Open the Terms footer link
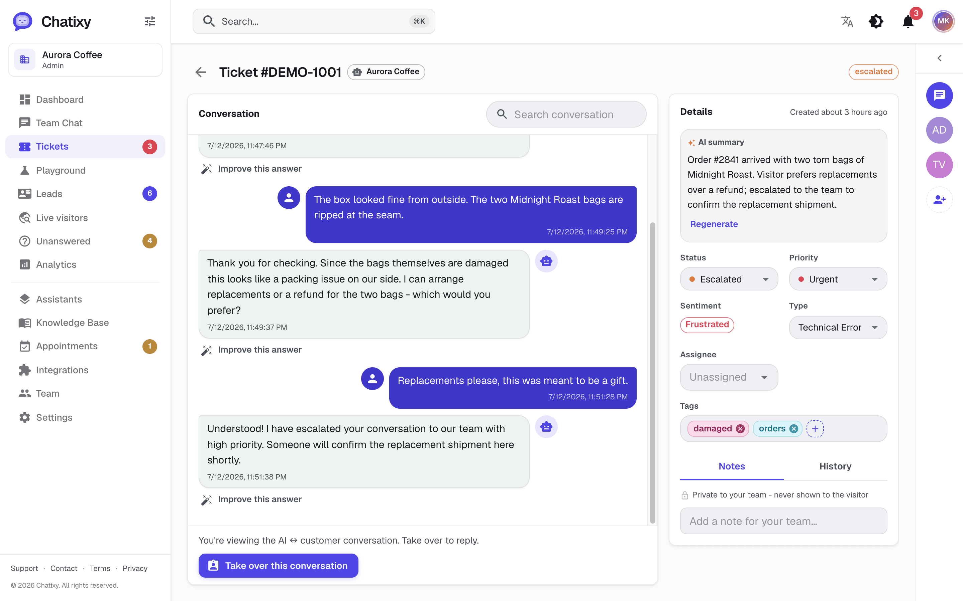963x601 pixels. [100, 568]
